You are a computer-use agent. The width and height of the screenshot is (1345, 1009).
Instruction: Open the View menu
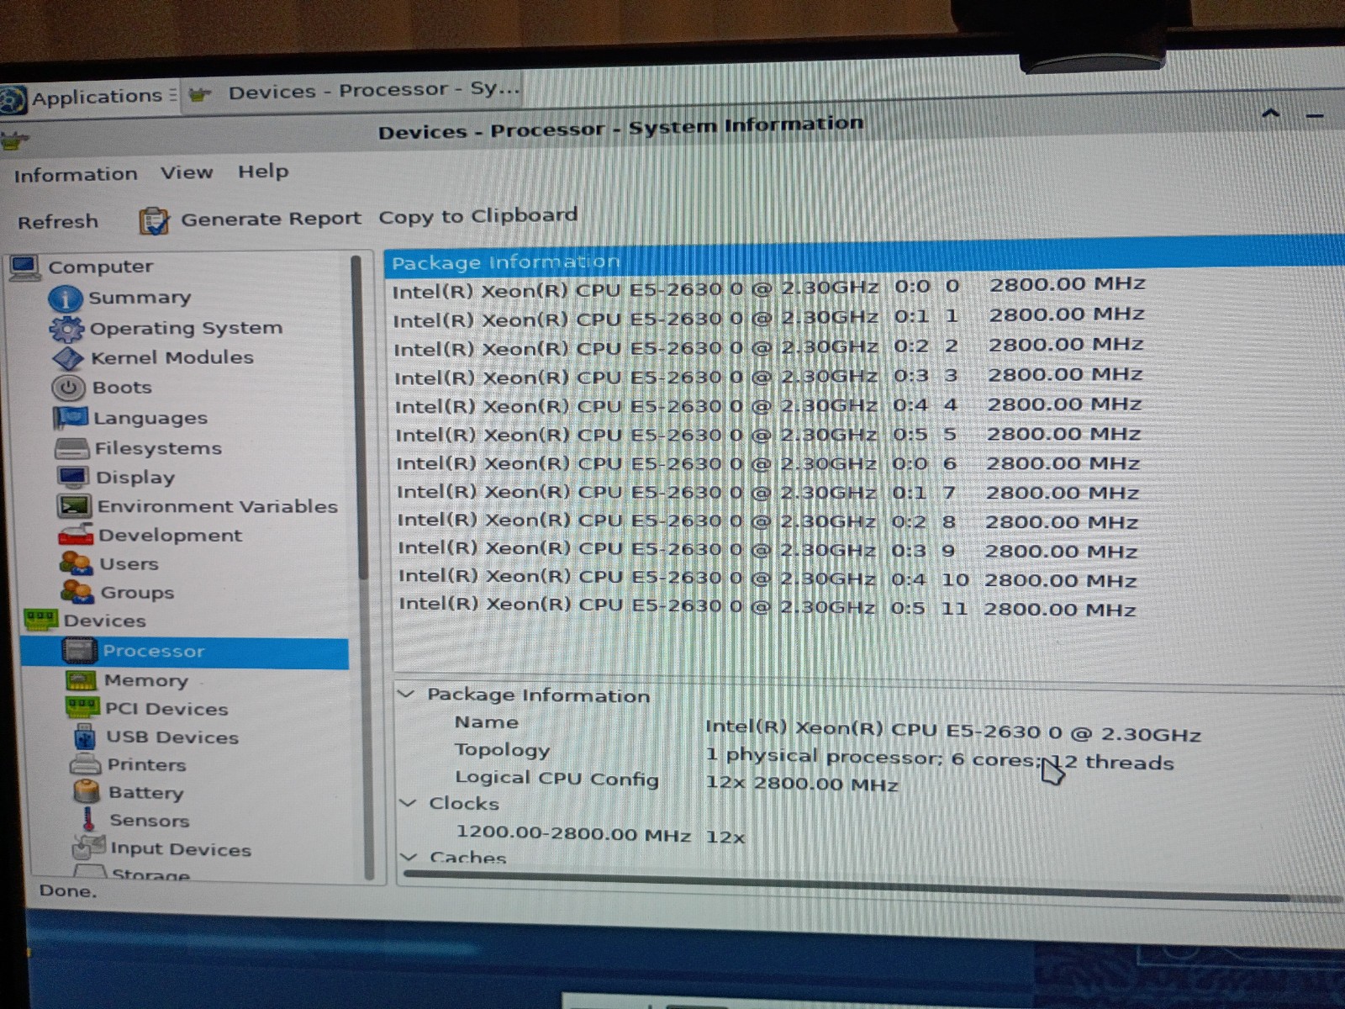click(x=187, y=172)
